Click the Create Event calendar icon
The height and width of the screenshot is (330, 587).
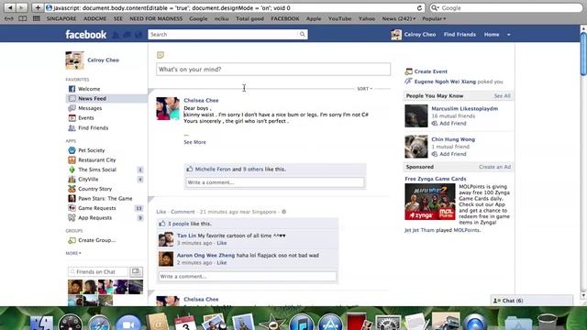(x=408, y=71)
